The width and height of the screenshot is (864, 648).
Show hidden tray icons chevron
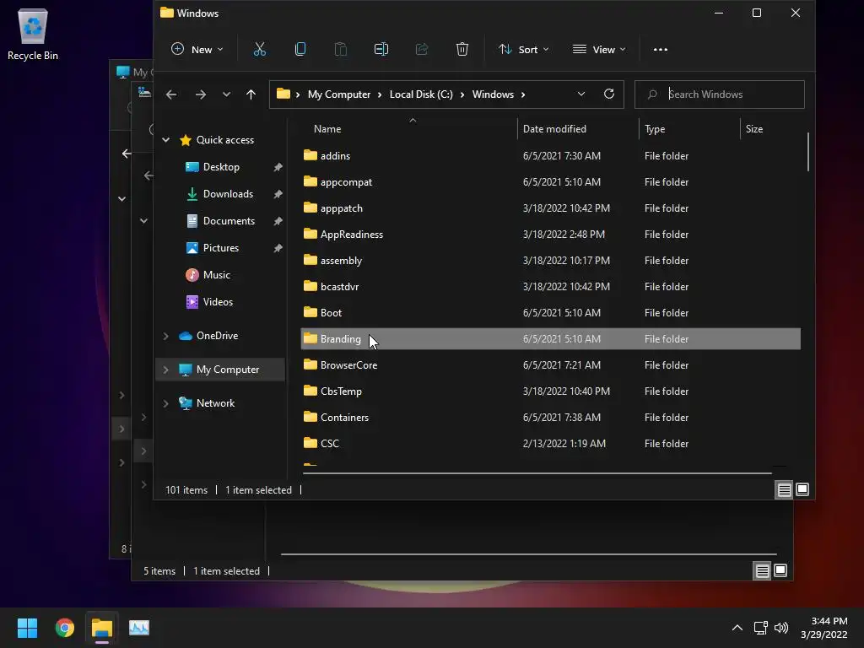coord(737,628)
